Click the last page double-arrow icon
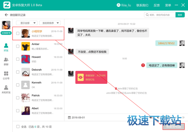 point(183,117)
